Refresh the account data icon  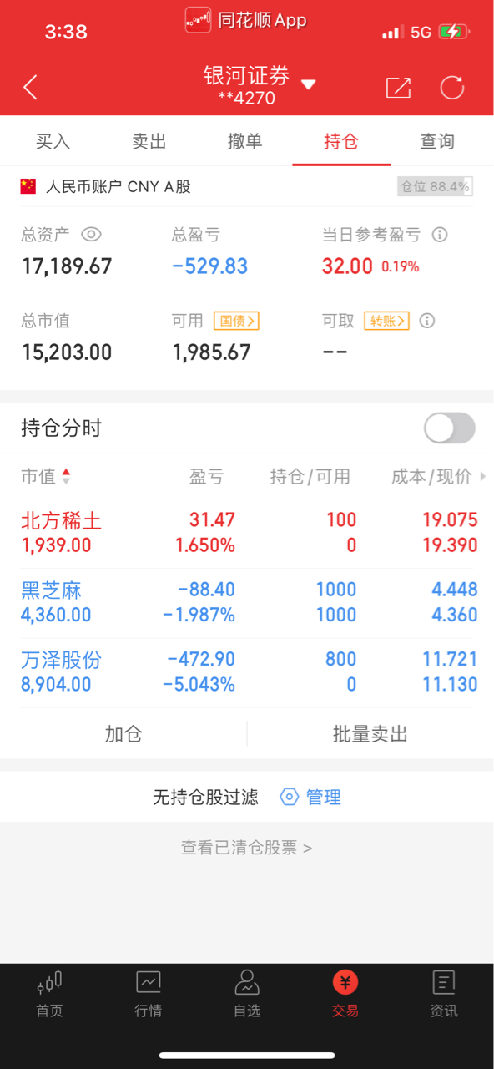click(452, 88)
